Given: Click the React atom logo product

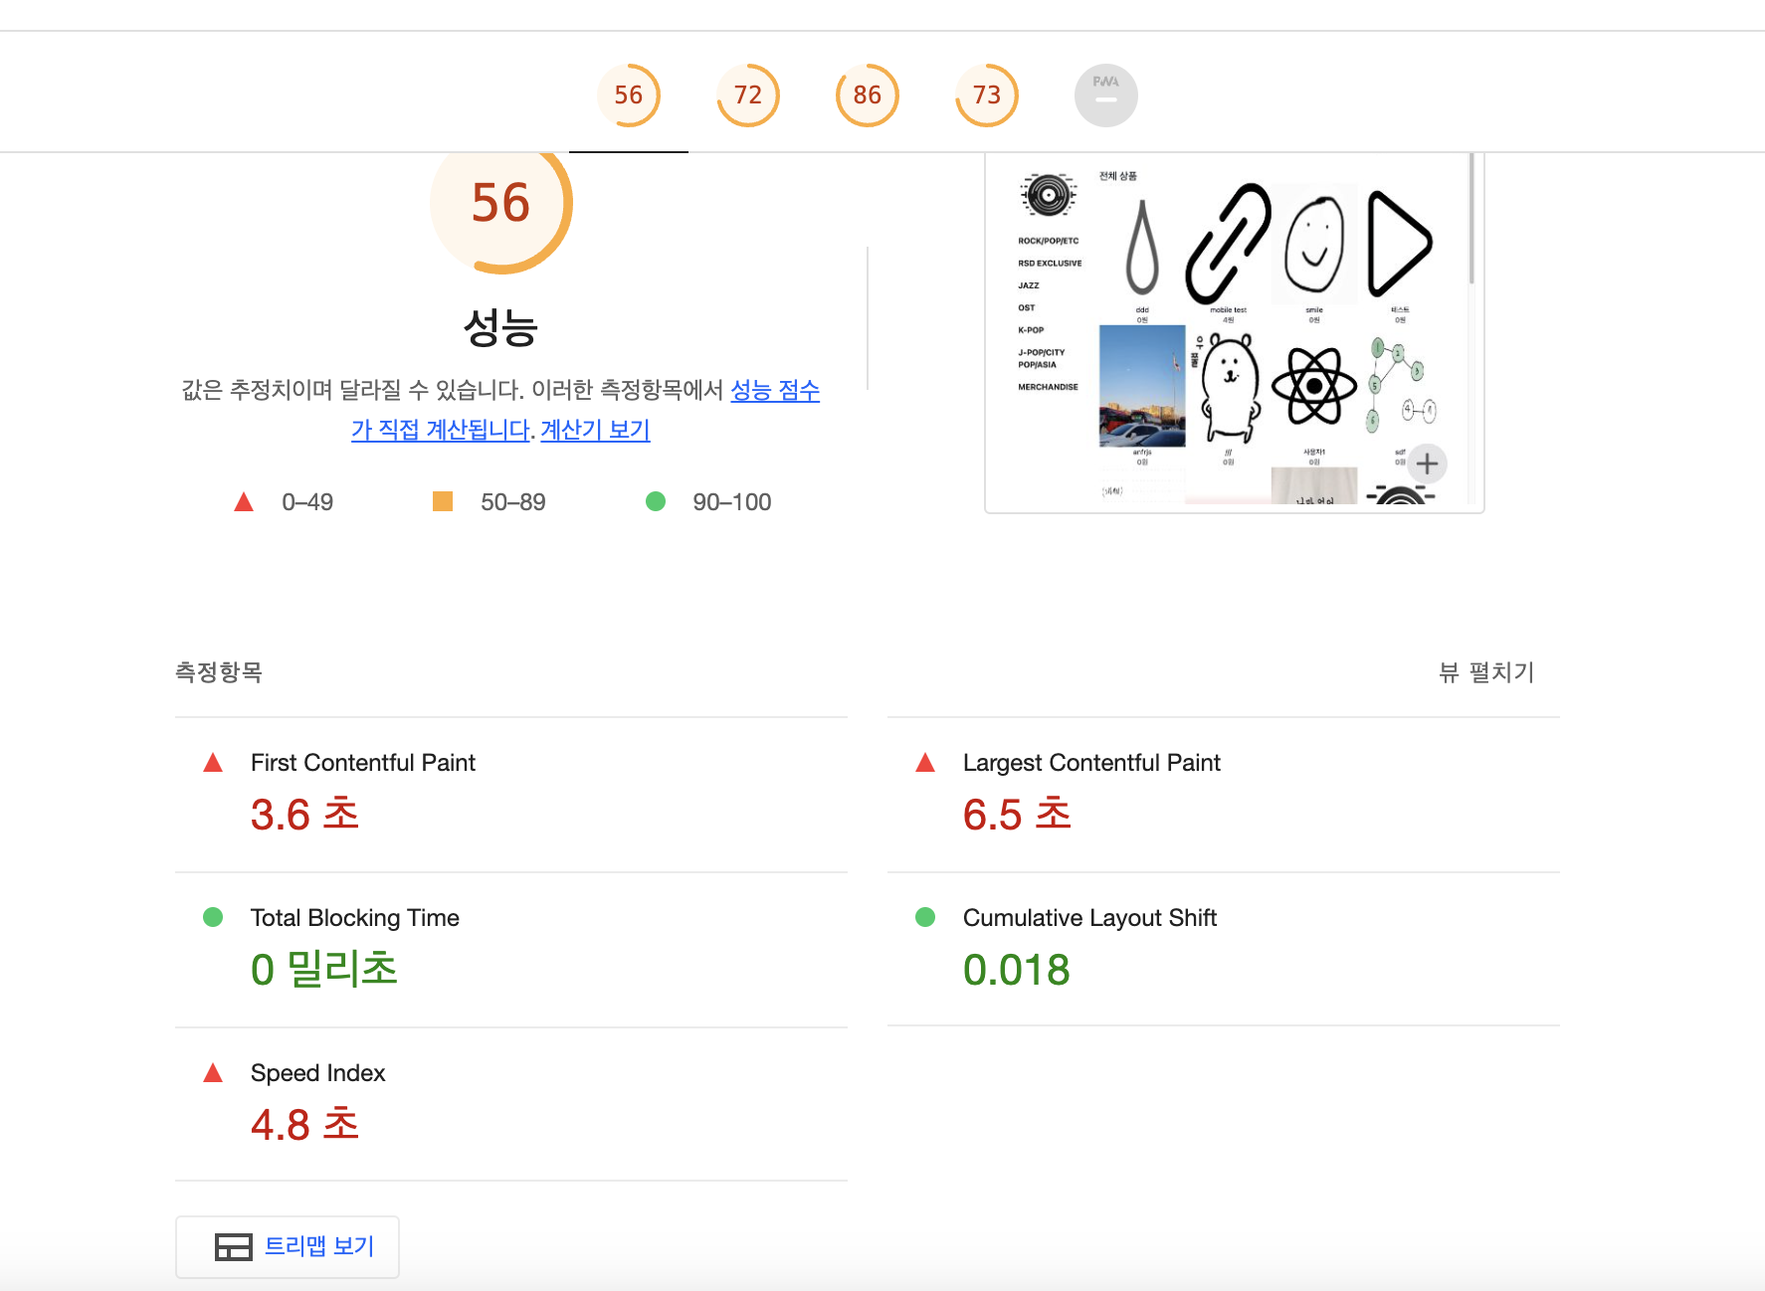Looking at the screenshot, I should [x=1314, y=386].
